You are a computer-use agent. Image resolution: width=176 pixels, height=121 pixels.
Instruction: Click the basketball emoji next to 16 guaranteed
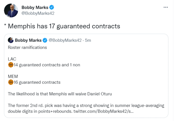(11, 82)
